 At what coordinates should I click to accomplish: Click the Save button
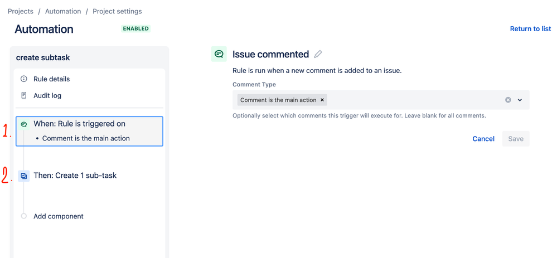click(x=516, y=139)
